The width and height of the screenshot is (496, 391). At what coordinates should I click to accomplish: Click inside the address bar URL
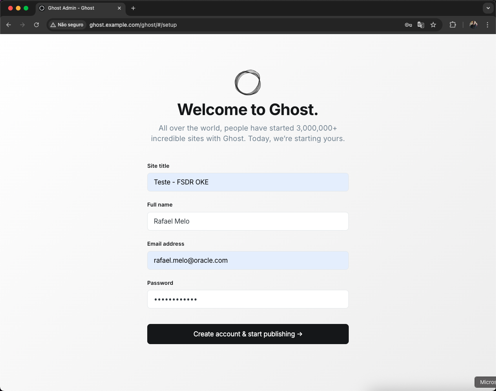133,24
